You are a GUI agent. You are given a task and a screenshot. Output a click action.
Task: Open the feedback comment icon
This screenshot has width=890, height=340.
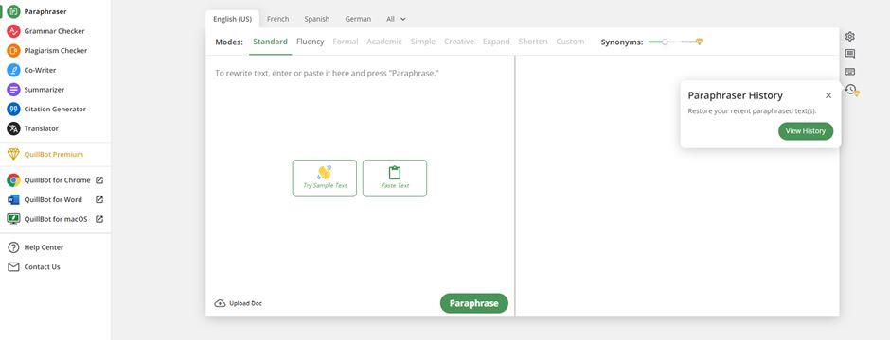click(849, 54)
